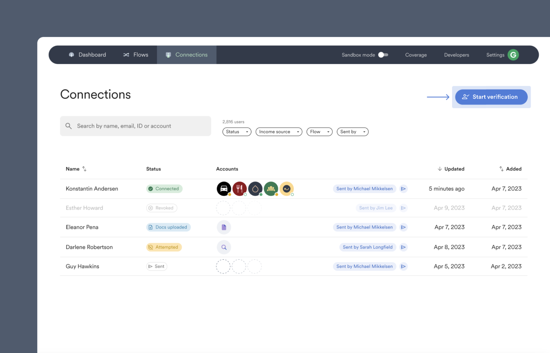Screen dimensions: 550x353
Task: Click the green G profile avatar
Action: tap(513, 55)
